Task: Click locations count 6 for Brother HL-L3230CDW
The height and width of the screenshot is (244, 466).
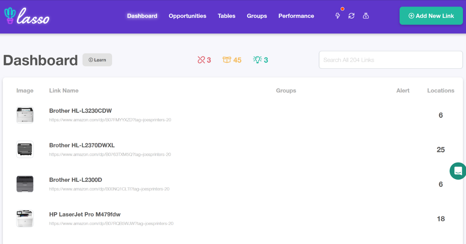Action: click(441, 115)
